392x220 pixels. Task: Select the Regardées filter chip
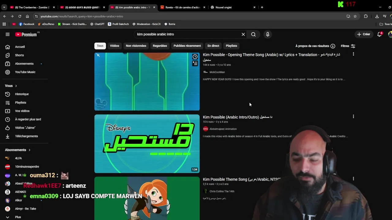pos(160,46)
